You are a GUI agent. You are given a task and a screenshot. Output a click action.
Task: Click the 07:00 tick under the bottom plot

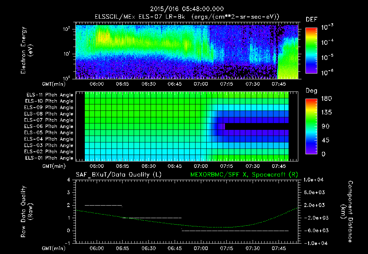[201, 248]
